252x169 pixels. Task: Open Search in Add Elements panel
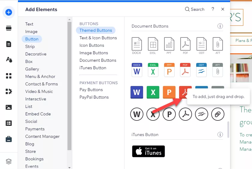tap(194, 9)
